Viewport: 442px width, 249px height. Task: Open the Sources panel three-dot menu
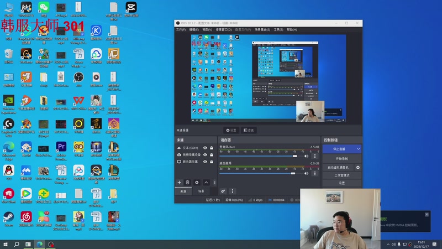coord(214,183)
